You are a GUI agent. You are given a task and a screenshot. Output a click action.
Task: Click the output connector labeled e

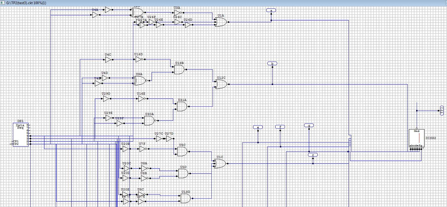click(258, 127)
